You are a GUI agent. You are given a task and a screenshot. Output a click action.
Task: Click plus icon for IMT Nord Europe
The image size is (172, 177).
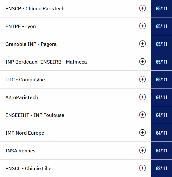(x=142, y=132)
